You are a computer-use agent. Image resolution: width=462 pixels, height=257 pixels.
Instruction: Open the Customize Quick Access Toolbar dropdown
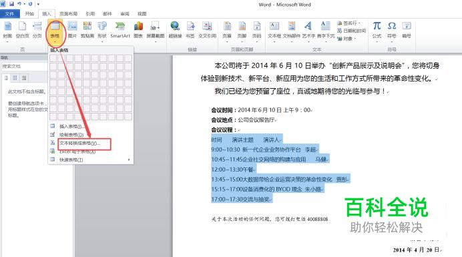pos(38,4)
